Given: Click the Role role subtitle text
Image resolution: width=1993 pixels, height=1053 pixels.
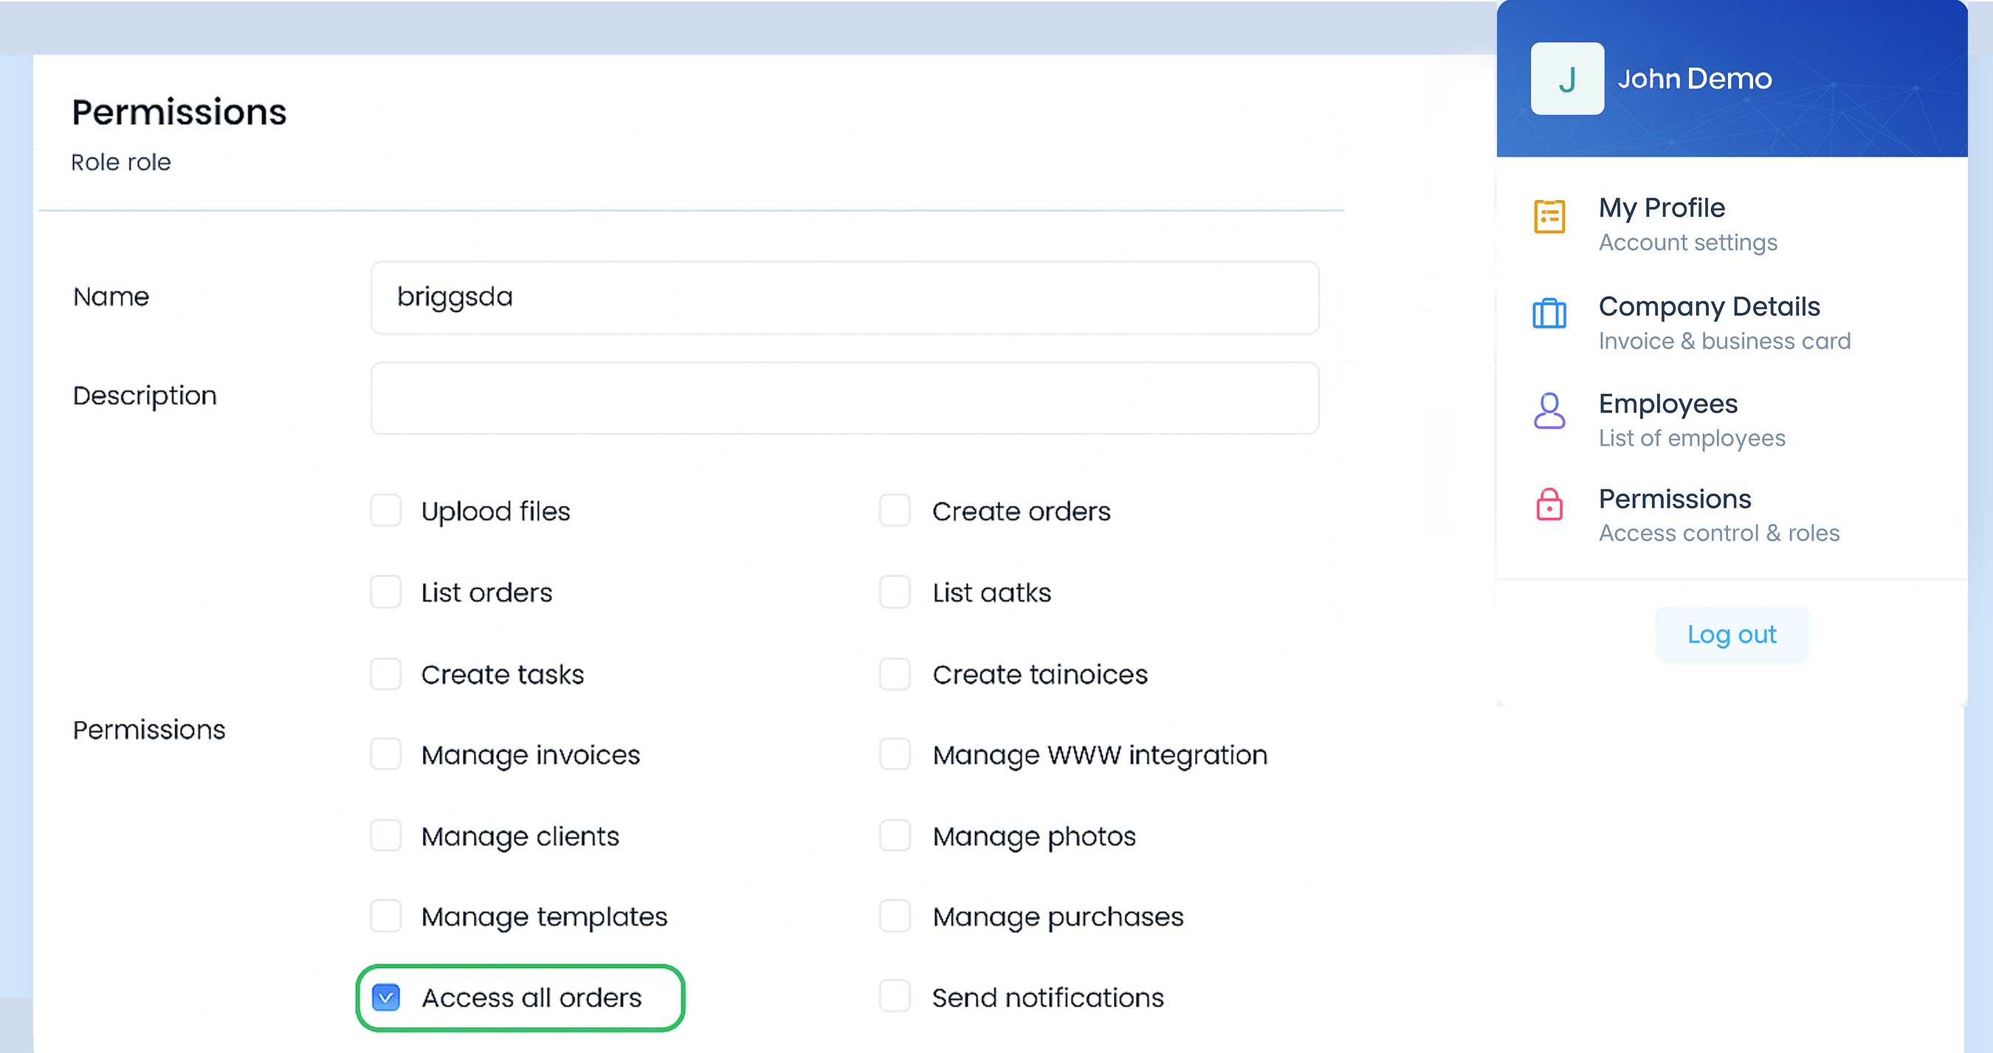Looking at the screenshot, I should point(121,162).
